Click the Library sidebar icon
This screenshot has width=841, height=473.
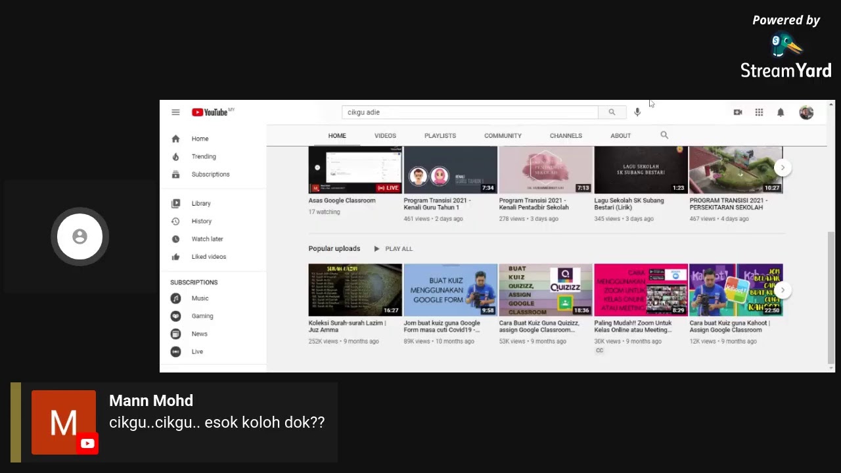point(175,204)
